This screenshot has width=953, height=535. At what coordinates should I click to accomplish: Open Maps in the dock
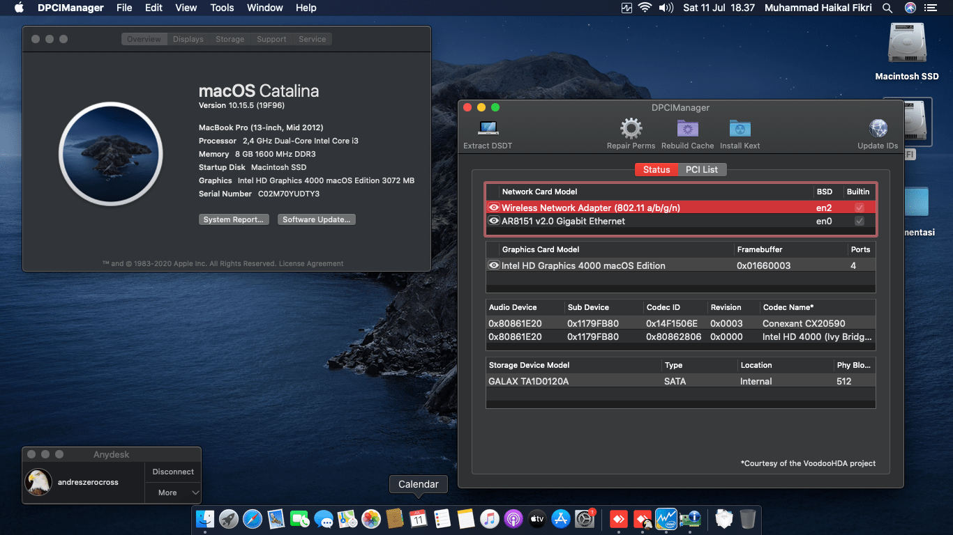click(347, 519)
